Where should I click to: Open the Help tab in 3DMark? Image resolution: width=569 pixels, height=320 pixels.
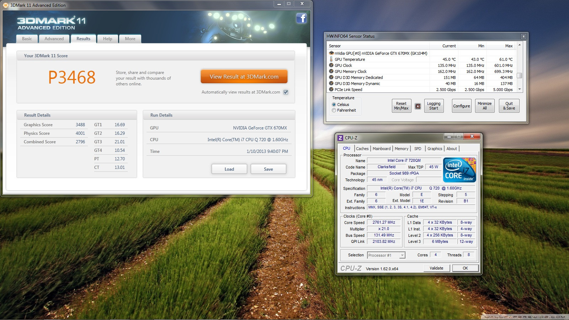[x=108, y=39]
